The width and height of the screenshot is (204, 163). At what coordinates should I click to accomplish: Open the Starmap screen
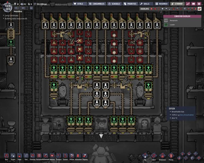click(x=177, y=4)
